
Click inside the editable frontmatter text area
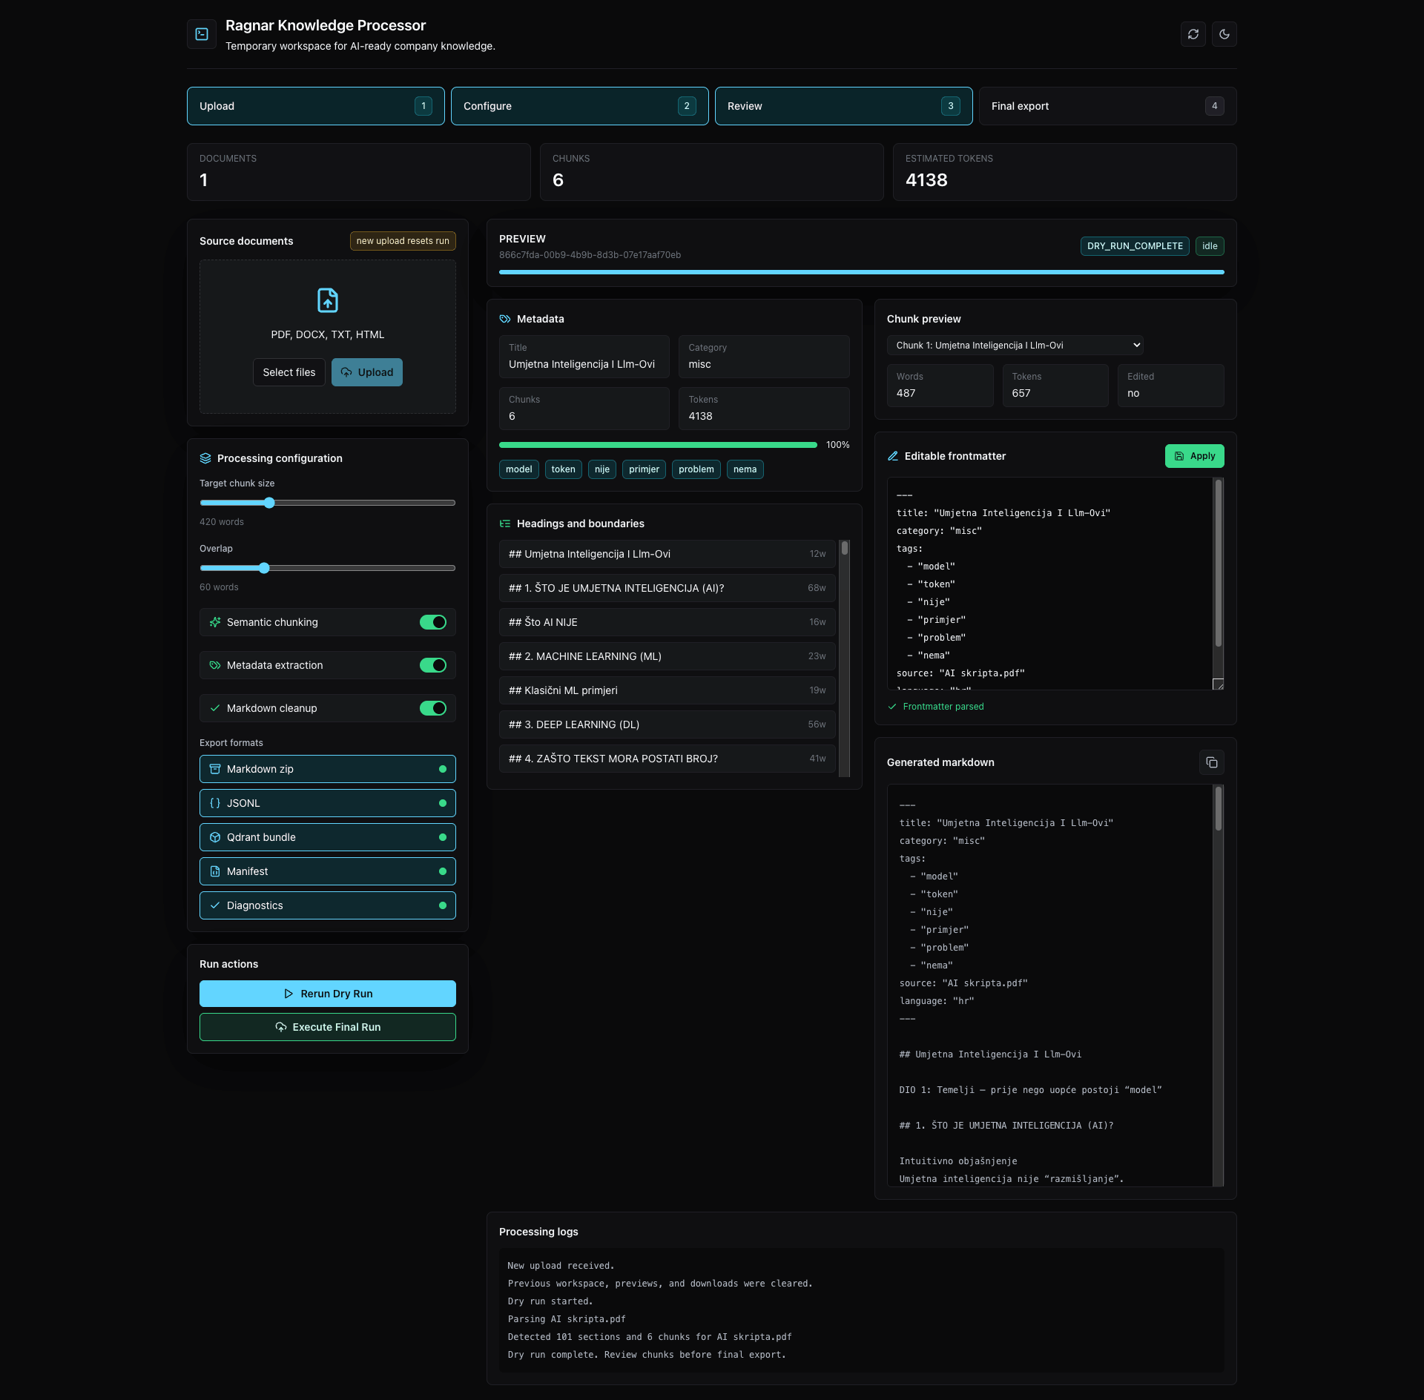[1049, 584]
